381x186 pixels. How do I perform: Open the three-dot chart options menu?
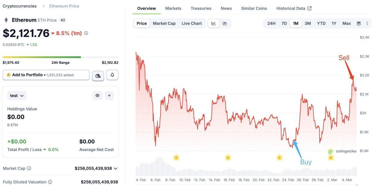coord(367,23)
